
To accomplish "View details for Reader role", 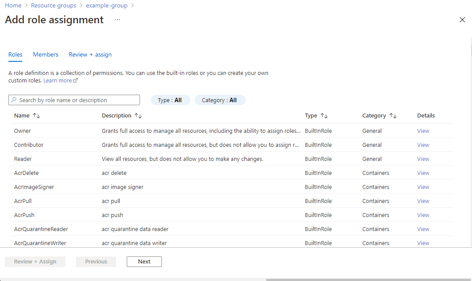I will tap(423, 159).
